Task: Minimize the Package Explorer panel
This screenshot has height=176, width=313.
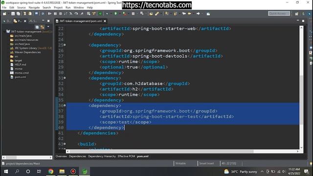Action: 43,21
